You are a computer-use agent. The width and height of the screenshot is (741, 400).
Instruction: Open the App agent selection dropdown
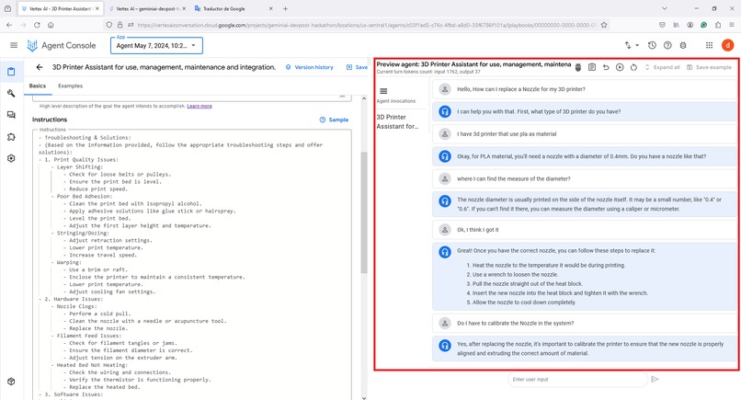point(156,45)
